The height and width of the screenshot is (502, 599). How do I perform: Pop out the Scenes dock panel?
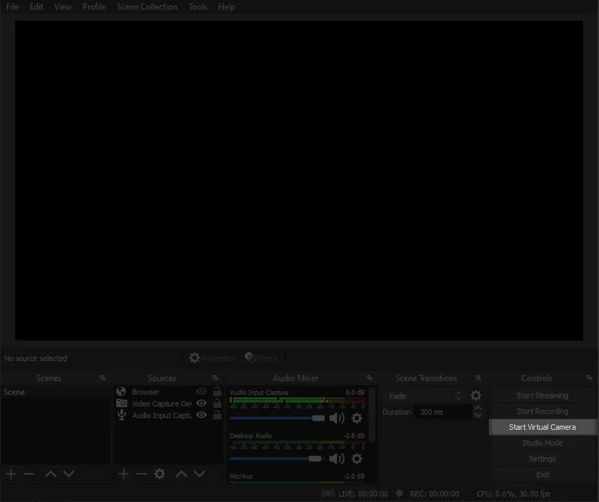(102, 378)
